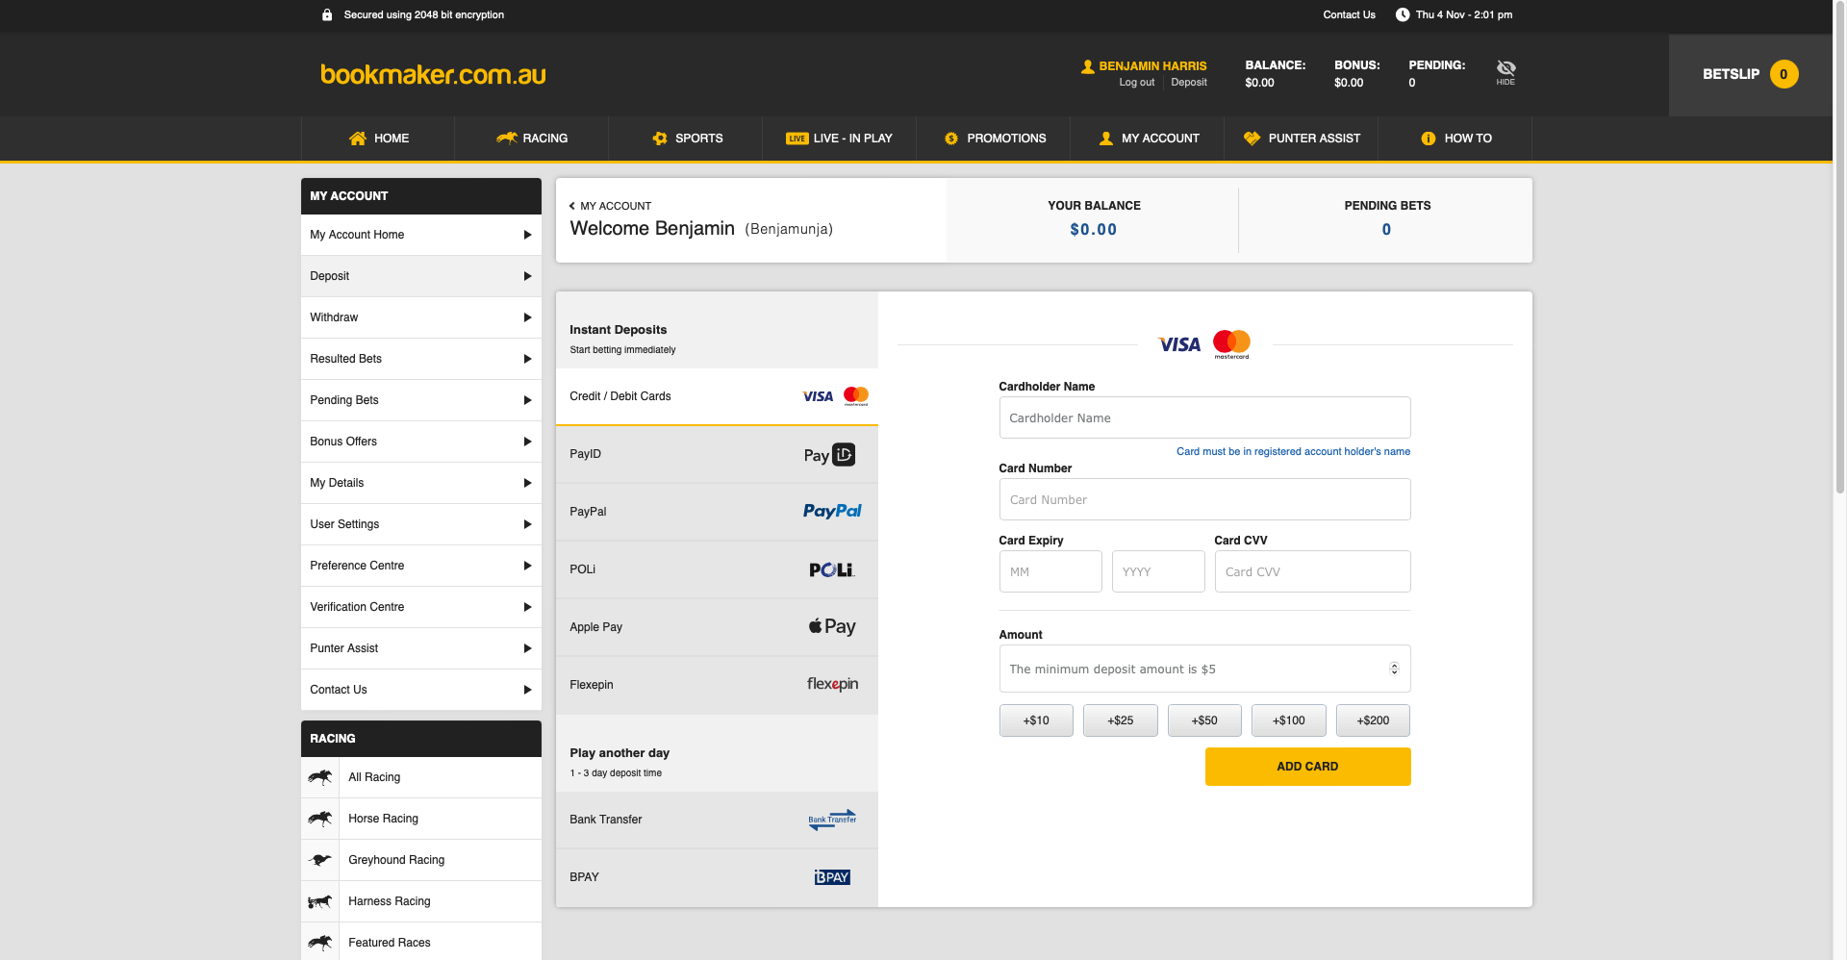Add +$200 to deposit amount
Screen dimensions: 1847x960
(x=1373, y=720)
